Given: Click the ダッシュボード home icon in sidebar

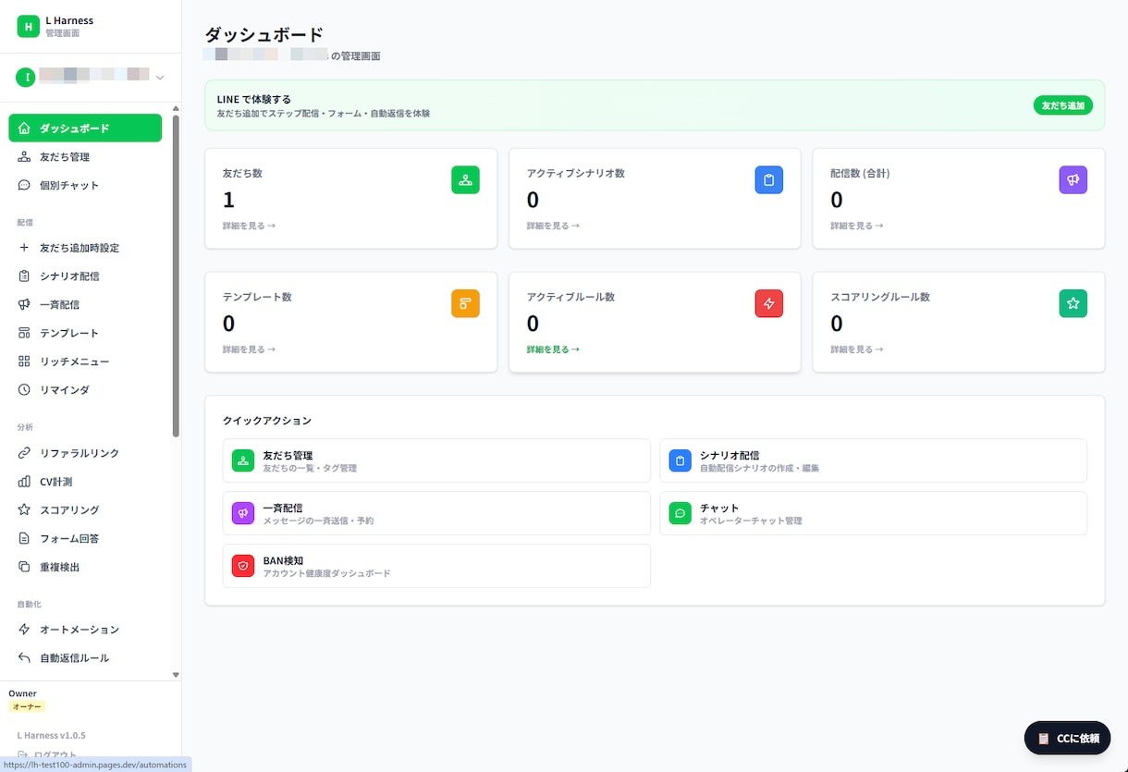Looking at the screenshot, I should [24, 129].
